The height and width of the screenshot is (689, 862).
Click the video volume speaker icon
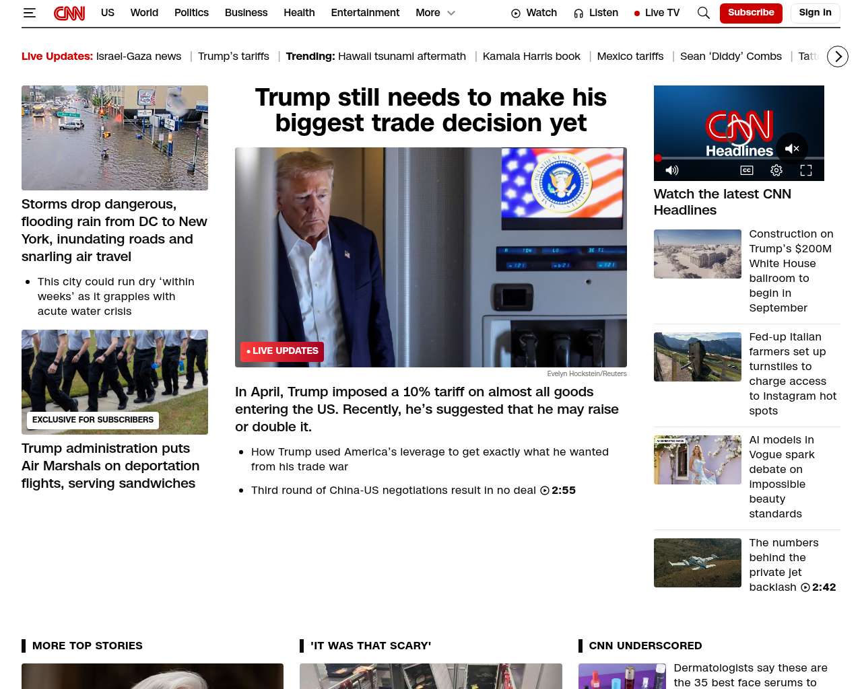coord(672,170)
